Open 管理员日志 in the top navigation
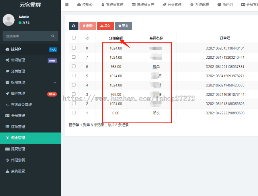Screen dimensions: 258x196 click(143, 5)
